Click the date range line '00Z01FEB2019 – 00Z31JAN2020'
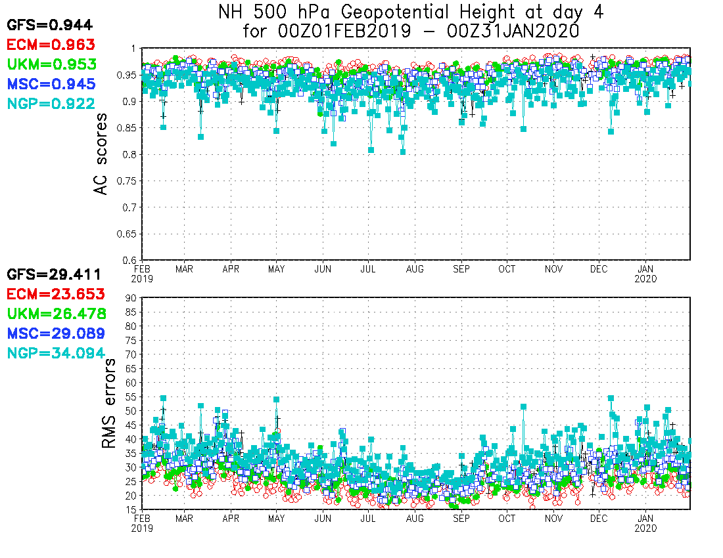This screenshot has height=558, width=723. tap(429, 32)
